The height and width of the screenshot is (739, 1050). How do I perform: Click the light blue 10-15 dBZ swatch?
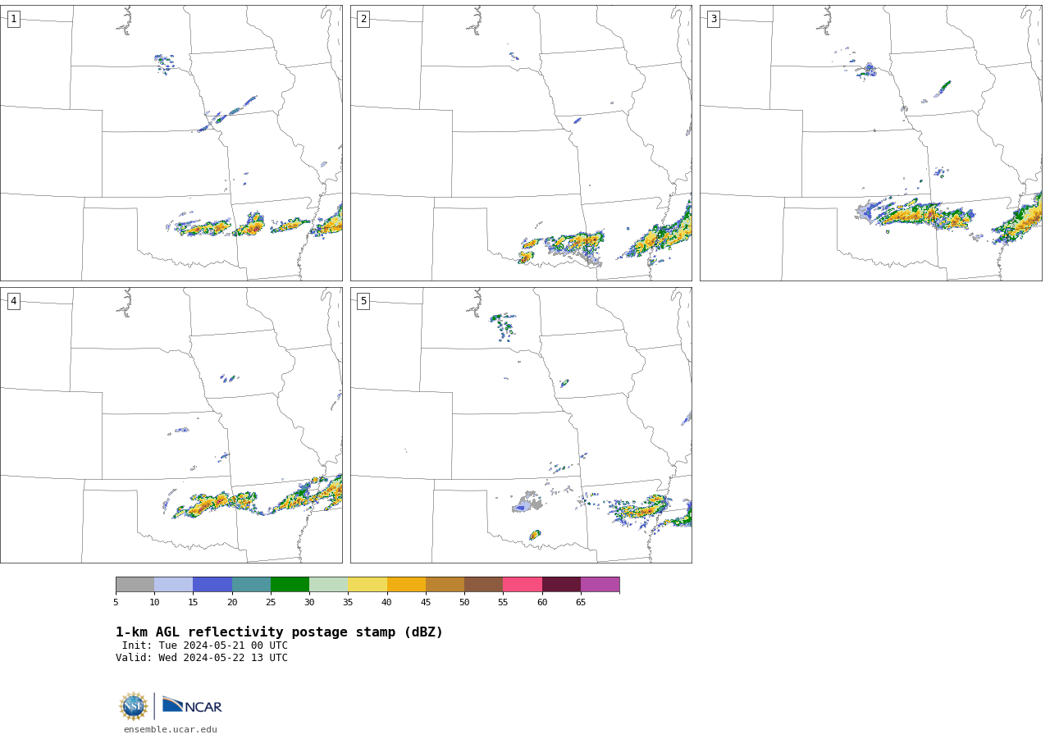coord(173,584)
